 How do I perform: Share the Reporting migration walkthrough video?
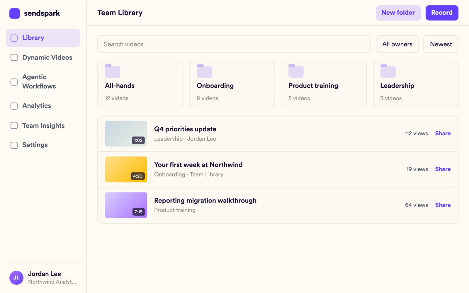(x=443, y=205)
